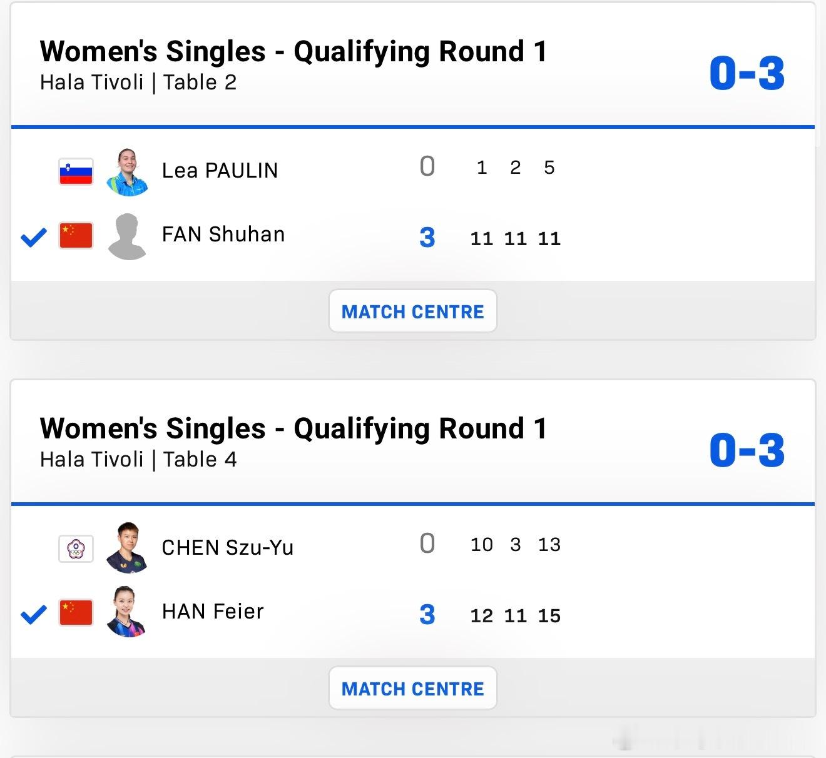Open Lea PAULIN's player photo
826x758 pixels.
click(x=128, y=172)
